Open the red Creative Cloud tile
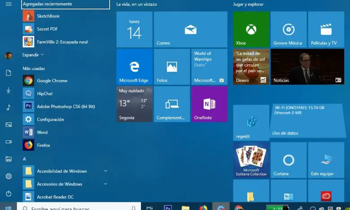Viewport: 350px width, 210px height. (326, 191)
